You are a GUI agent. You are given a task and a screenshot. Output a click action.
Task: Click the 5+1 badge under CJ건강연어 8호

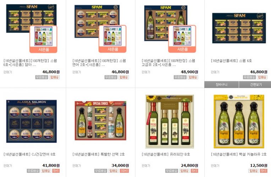(x=56, y=171)
